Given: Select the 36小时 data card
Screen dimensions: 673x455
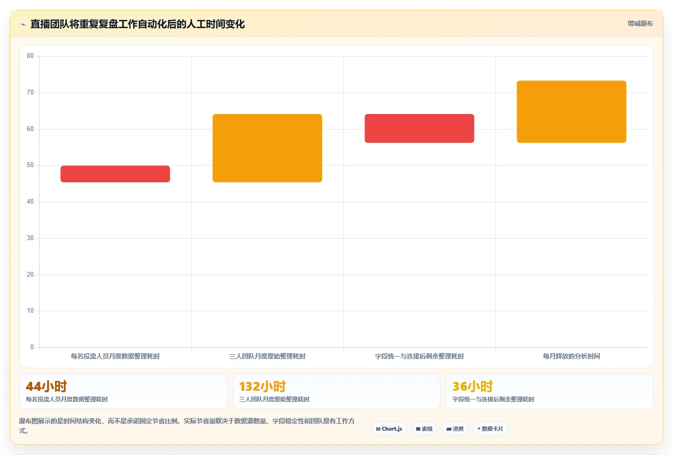Looking at the screenshot, I should point(550,391).
